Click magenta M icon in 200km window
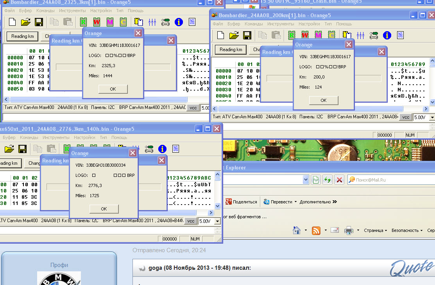The image size is (435, 285). [318, 35]
